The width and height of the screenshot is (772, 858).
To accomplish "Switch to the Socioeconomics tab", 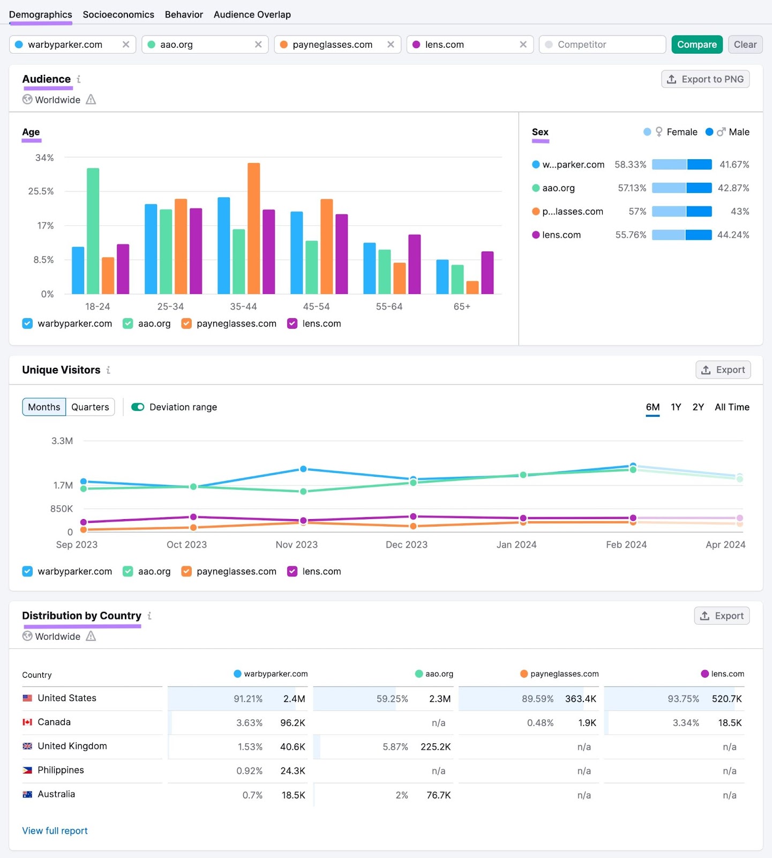I will click(118, 14).
